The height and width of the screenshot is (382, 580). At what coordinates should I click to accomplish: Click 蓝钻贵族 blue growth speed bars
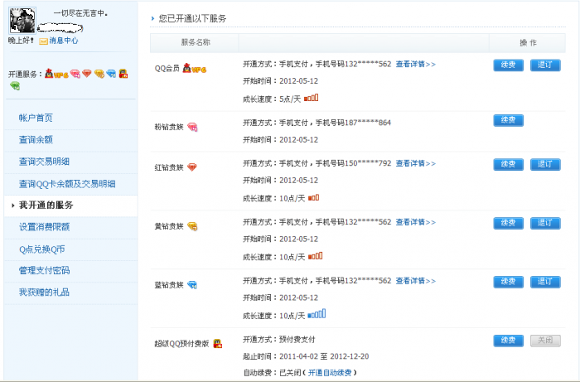(x=317, y=314)
